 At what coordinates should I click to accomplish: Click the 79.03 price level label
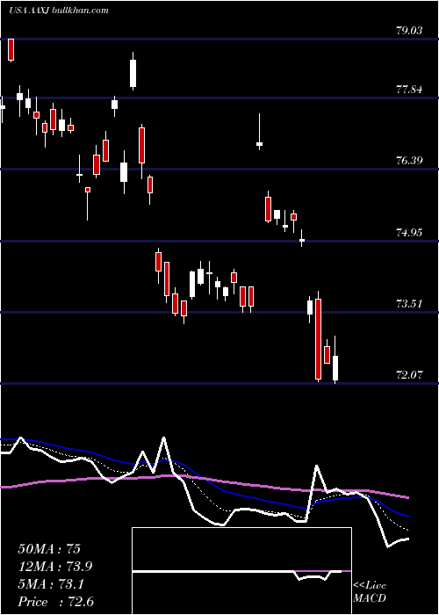pyautogui.click(x=409, y=31)
